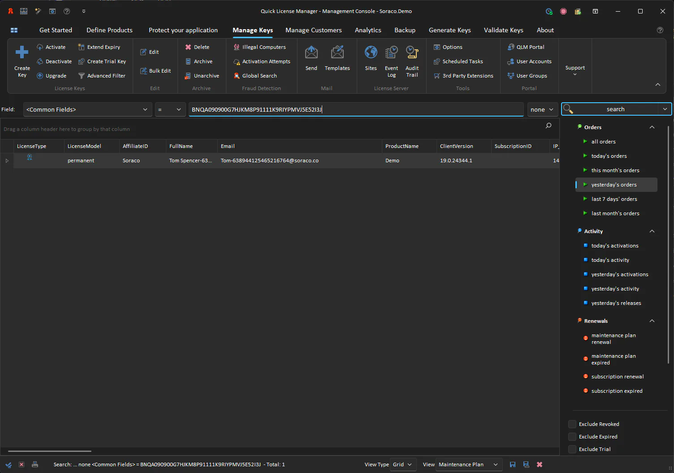Open User Groups

pyautogui.click(x=527, y=76)
